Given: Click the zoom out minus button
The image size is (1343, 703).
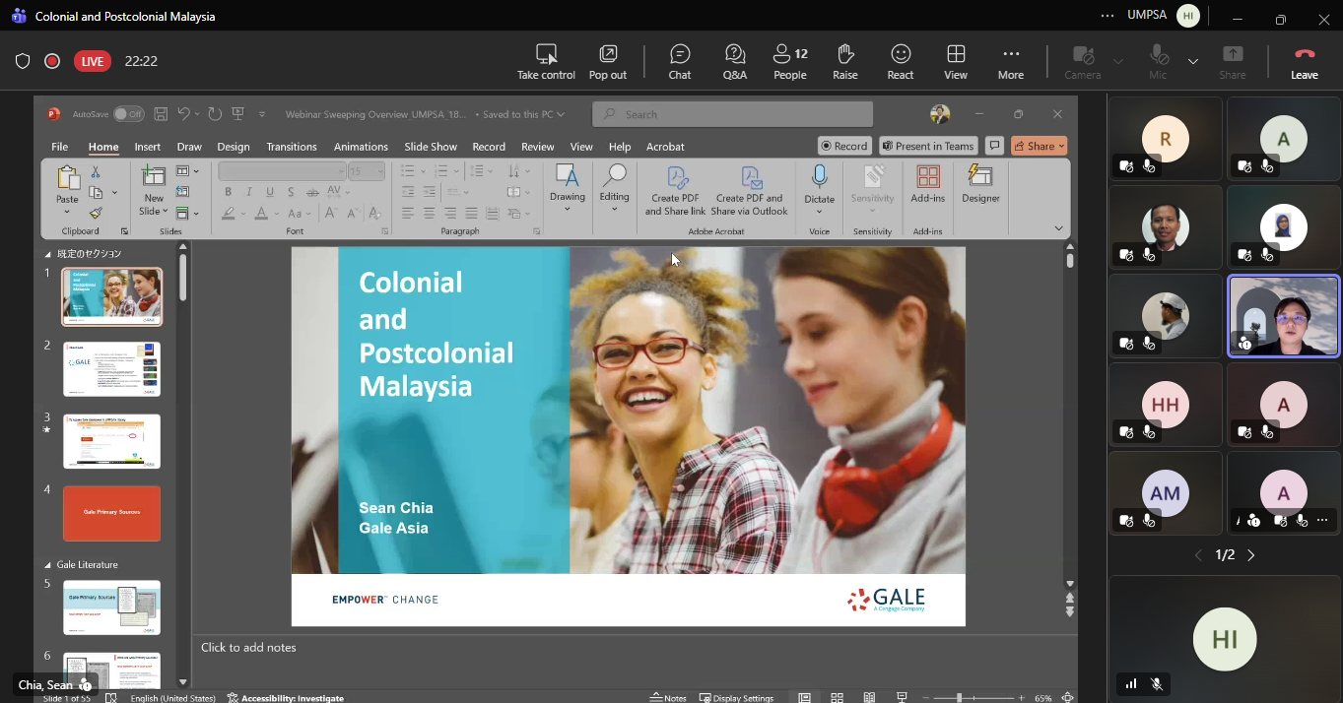Looking at the screenshot, I should [924, 697].
